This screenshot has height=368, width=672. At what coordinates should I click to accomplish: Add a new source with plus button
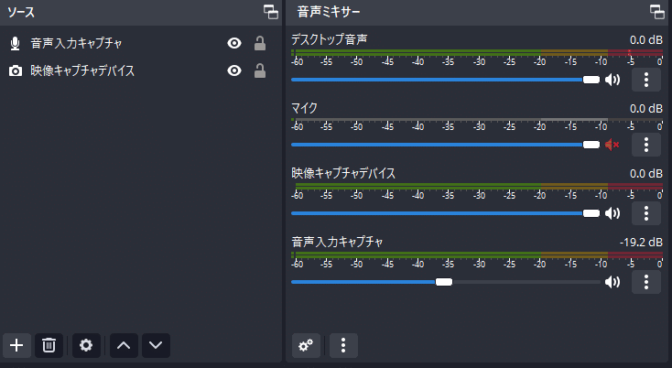click(x=16, y=345)
